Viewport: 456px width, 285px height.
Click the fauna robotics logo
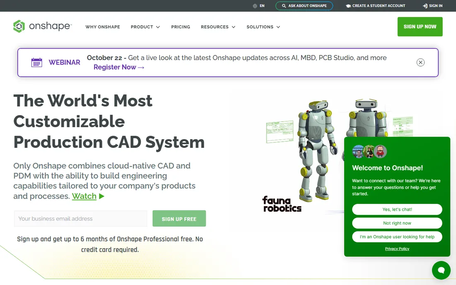[281, 204]
